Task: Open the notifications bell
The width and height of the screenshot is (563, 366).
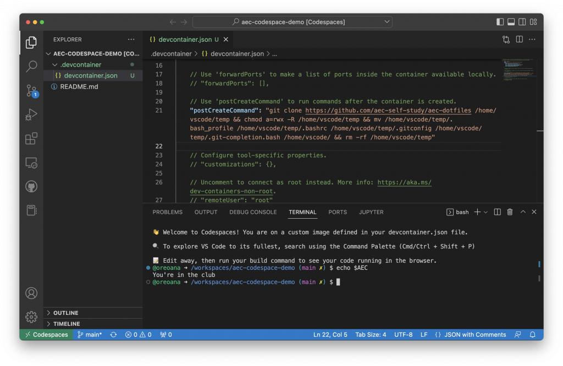Action: click(532, 335)
